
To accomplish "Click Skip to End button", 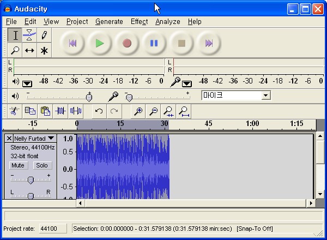I will [209, 44].
